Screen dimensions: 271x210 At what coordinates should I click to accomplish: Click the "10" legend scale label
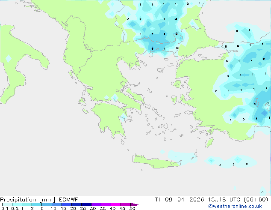click(x=53, y=208)
